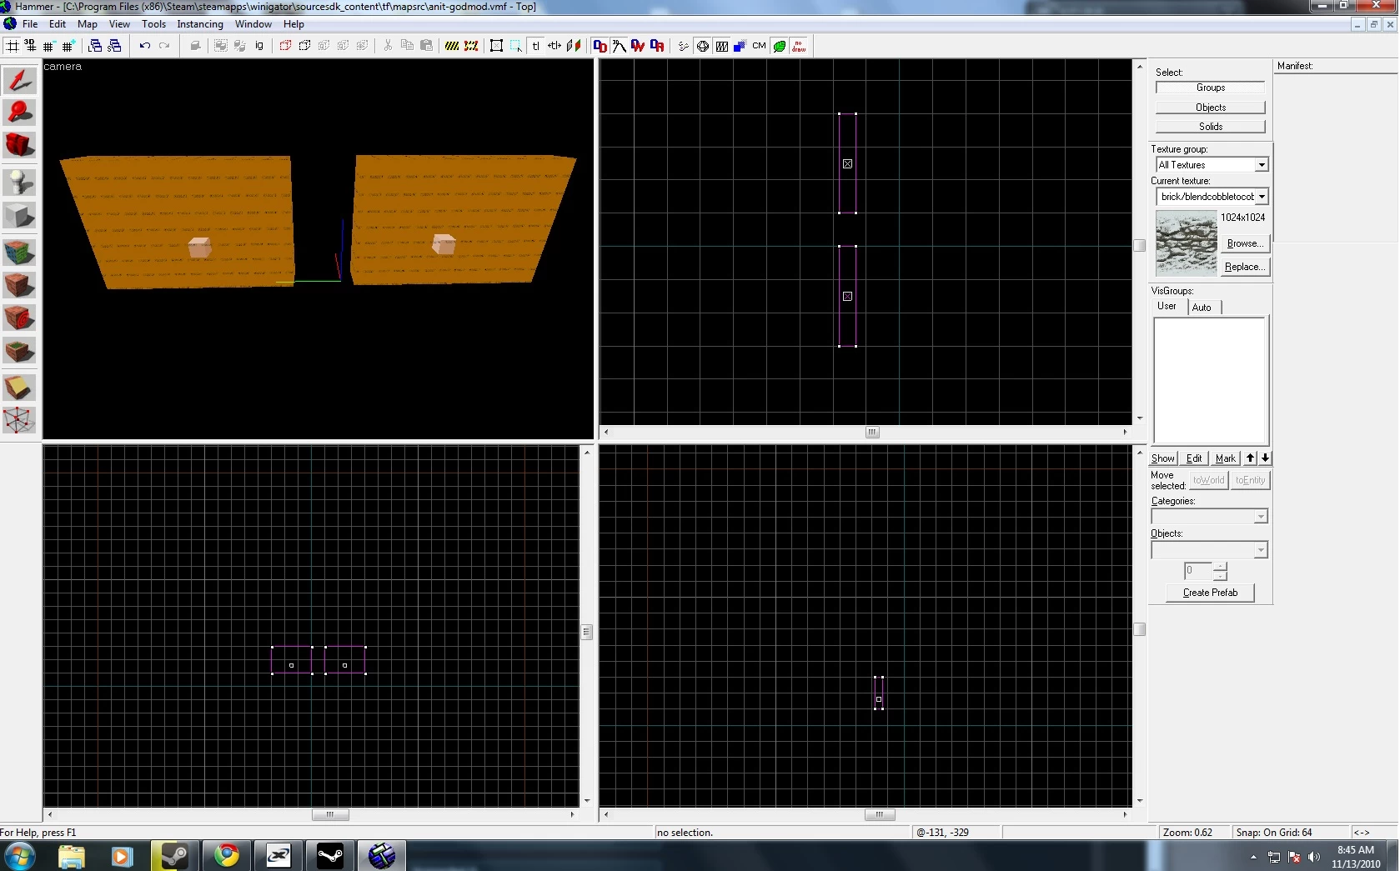This screenshot has width=1400, height=871.
Task: Select the Vertex manipulation tool
Action: click(x=19, y=420)
